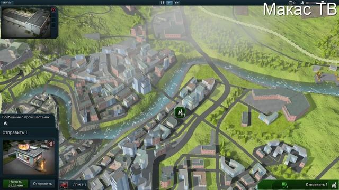Image resolution: width=339 pixels, height=190 pixels.
Task: Set game speed to fast forward
Action: click(176, 3)
